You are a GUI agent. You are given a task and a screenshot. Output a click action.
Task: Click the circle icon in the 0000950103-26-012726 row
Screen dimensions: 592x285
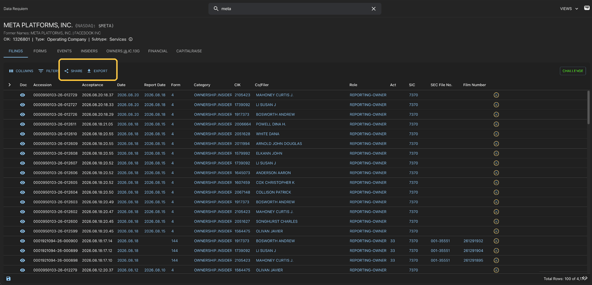[496, 114]
